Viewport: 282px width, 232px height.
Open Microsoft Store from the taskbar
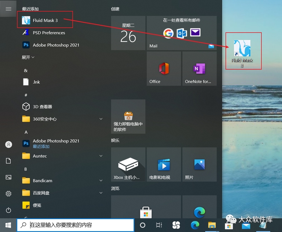coord(229,225)
